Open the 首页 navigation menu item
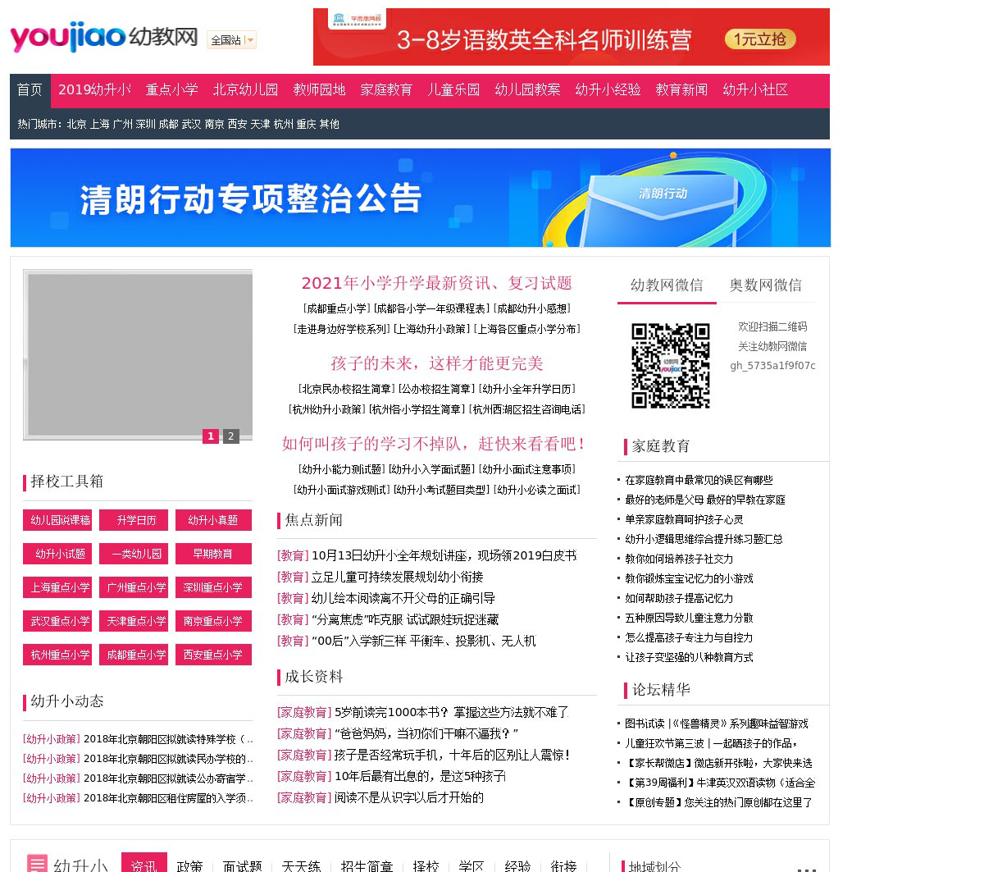Image resolution: width=984 pixels, height=872 pixels. (30, 90)
